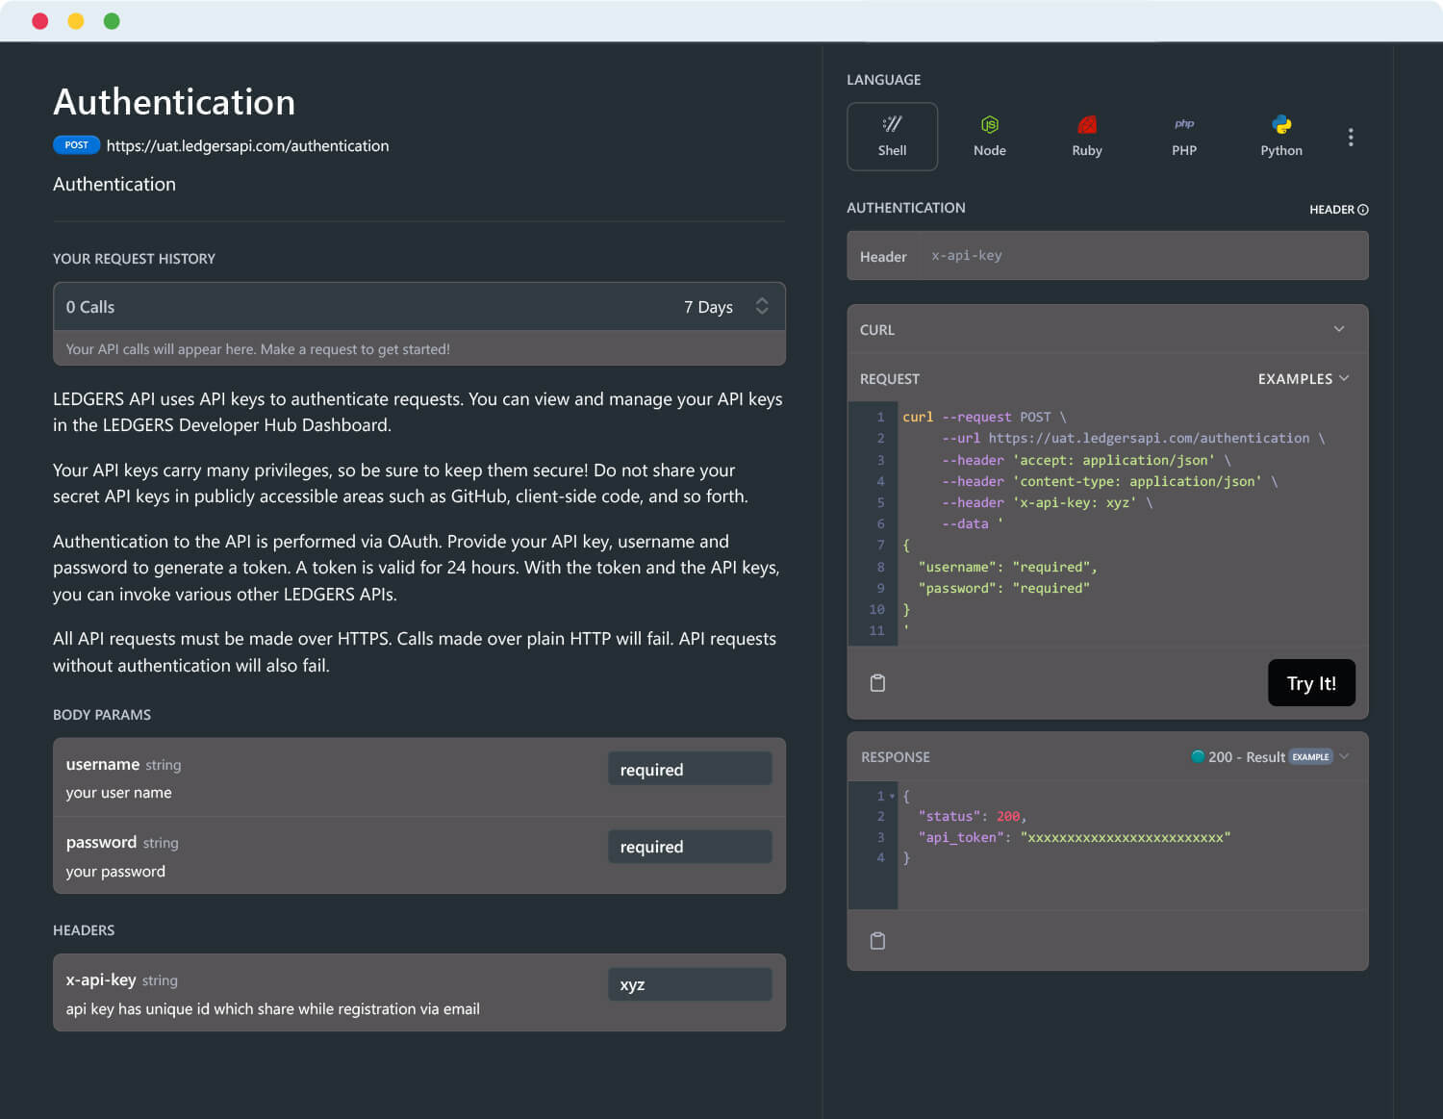Click the x-api-key xyz value field
This screenshot has height=1119, width=1443.
tap(690, 984)
